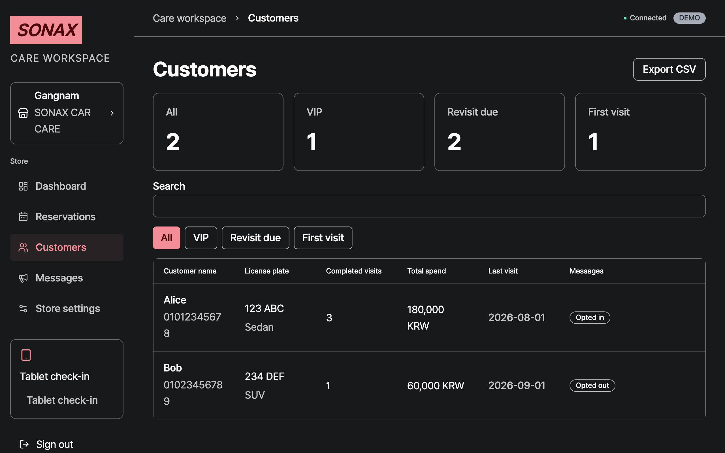The height and width of the screenshot is (453, 725).
Task: Click the Completed visits column header
Action: tap(354, 271)
